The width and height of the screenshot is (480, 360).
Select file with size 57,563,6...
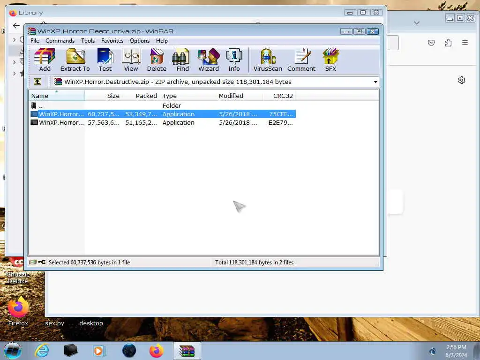[162, 122]
